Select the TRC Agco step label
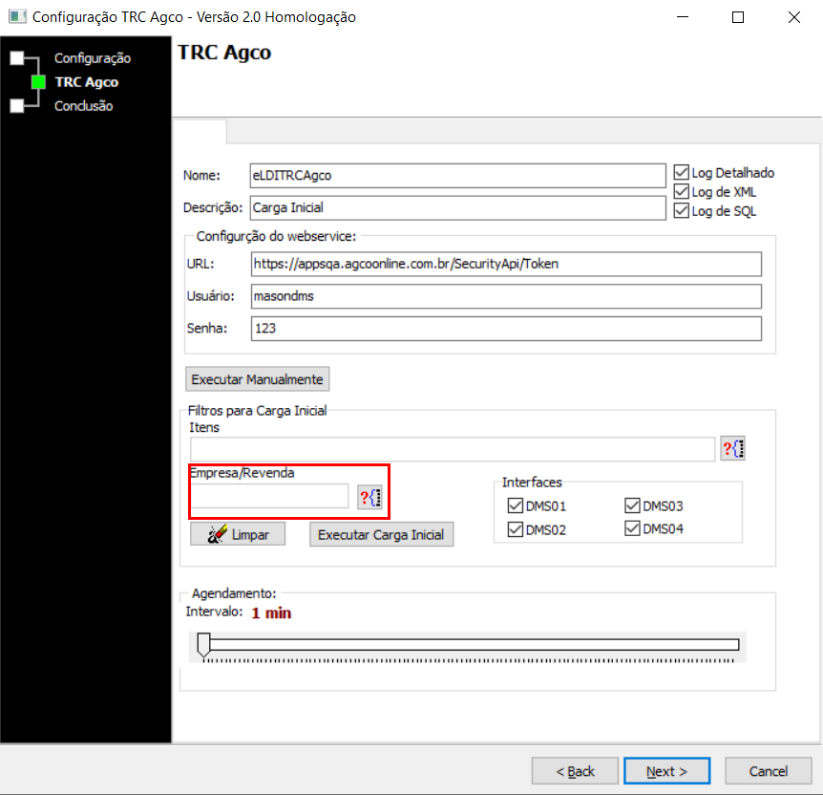 click(87, 82)
